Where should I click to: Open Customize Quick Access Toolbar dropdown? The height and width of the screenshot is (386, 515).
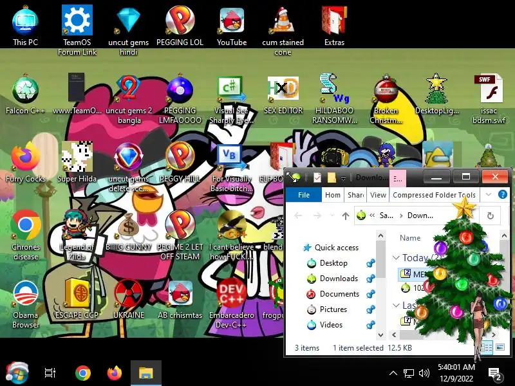click(343, 178)
